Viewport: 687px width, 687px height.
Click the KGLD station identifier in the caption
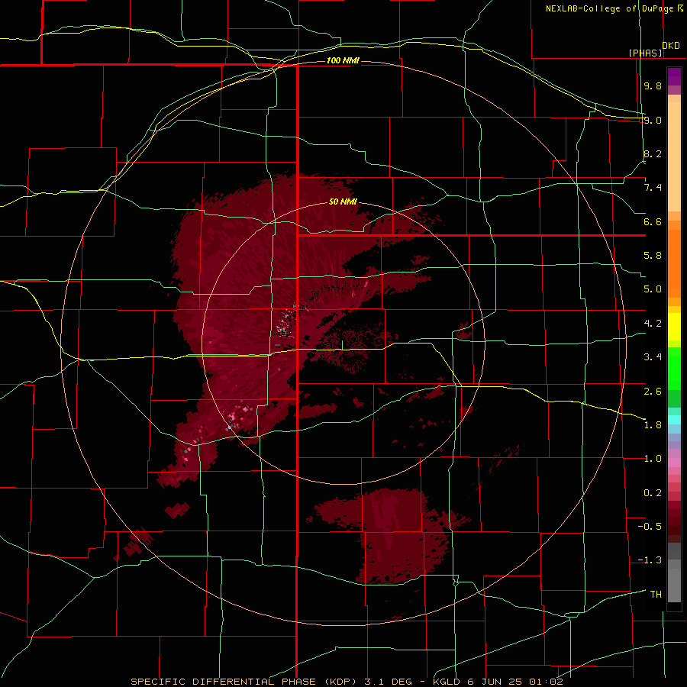click(x=445, y=682)
